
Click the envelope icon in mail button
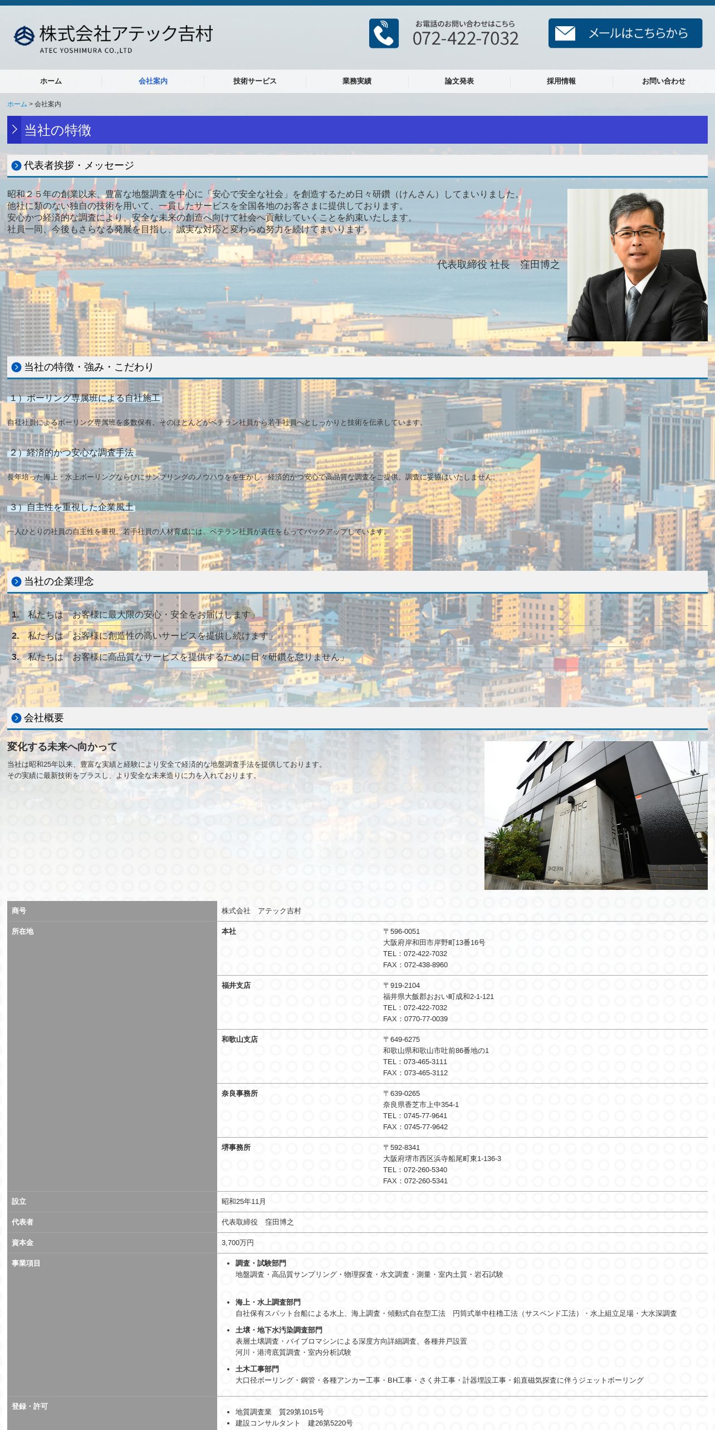[x=565, y=33]
